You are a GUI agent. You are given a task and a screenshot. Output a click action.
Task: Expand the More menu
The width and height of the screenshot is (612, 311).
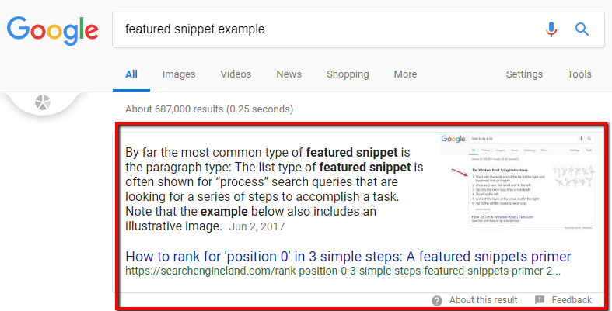pyautogui.click(x=405, y=74)
